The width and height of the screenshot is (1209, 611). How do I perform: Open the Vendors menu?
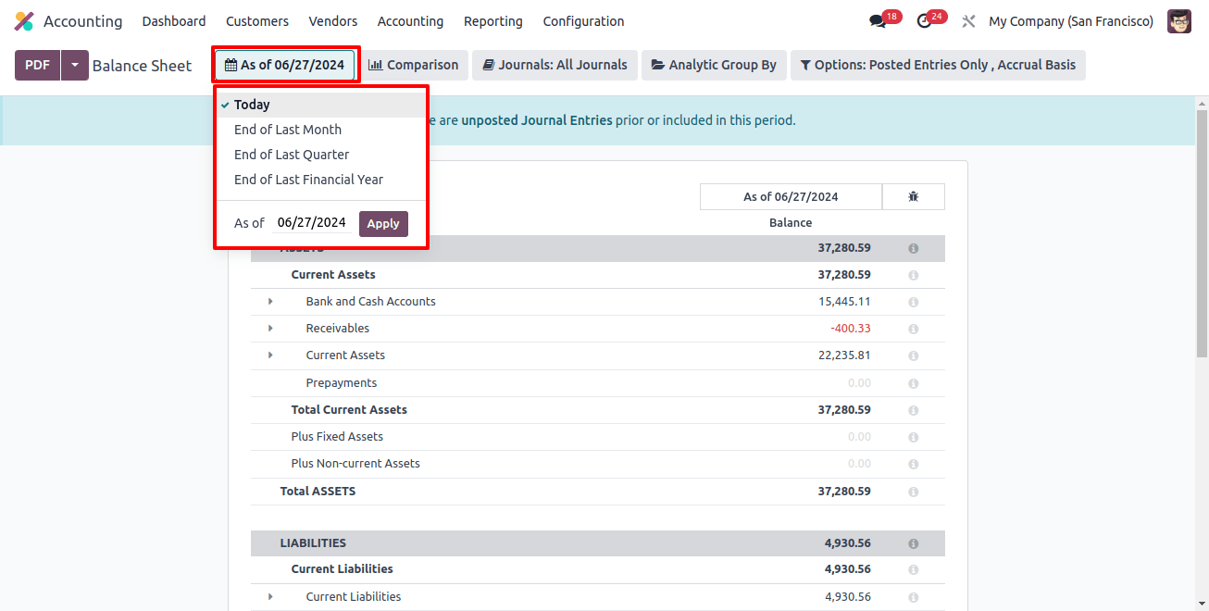pyautogui.click(x=333, y=21)
